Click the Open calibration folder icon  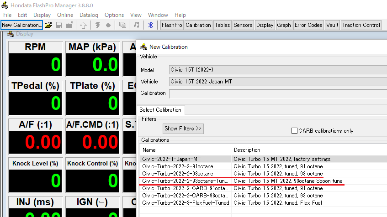pos(48,25)
